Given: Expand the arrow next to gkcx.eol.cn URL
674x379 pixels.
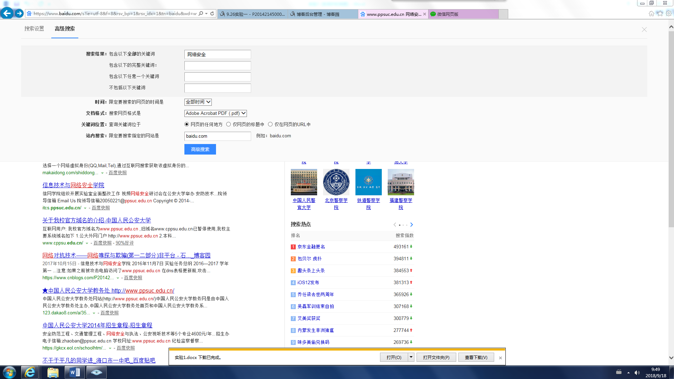Looking at the screenshot, I should [110, 348].
